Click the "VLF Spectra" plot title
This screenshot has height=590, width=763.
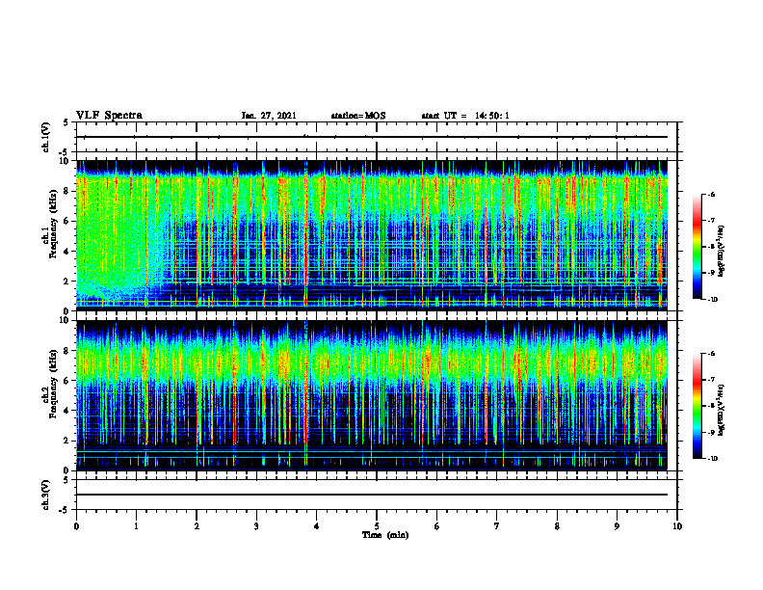coord(109,116)
